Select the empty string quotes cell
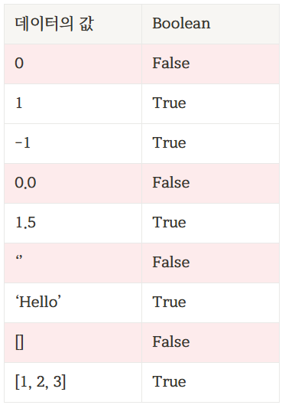Image resolution: width=282 pixels, height=405 pixels. tap(73, 263)
